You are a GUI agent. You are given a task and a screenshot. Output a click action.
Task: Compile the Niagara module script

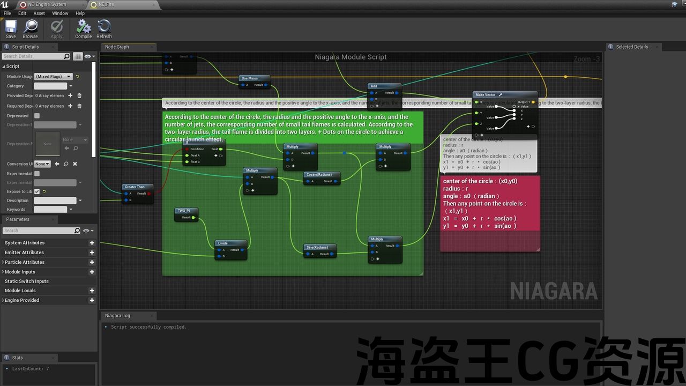(83, 29)
